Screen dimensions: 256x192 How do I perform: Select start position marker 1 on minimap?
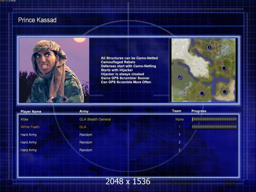pos(210,47)
